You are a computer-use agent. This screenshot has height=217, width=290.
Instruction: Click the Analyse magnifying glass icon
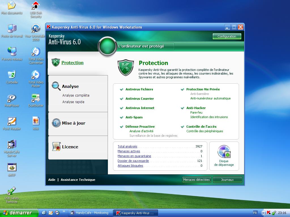click(56, 86)
